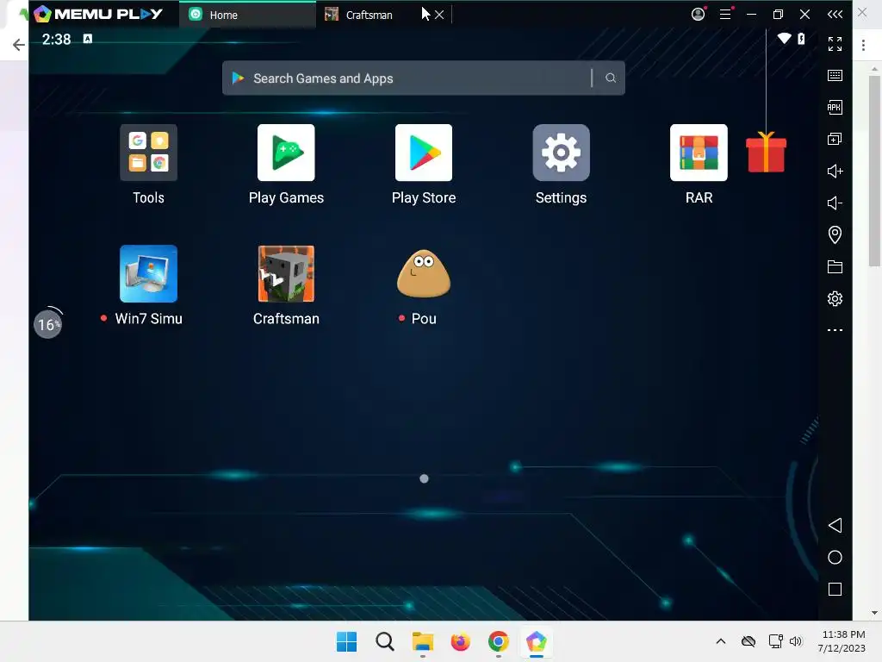Click the network display tray icon
The image size is (882, 662).
[x=776, y=641]
